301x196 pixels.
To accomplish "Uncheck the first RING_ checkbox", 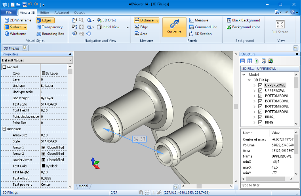I will [260, 117].
